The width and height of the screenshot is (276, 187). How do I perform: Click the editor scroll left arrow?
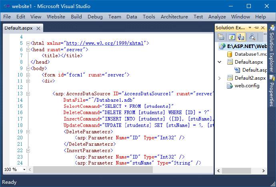[x=30, y=170]
